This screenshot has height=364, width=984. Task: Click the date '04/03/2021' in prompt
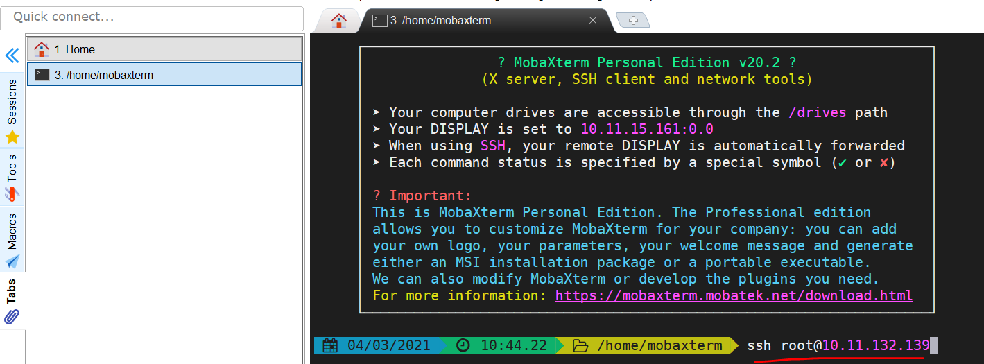coord(388,345)
